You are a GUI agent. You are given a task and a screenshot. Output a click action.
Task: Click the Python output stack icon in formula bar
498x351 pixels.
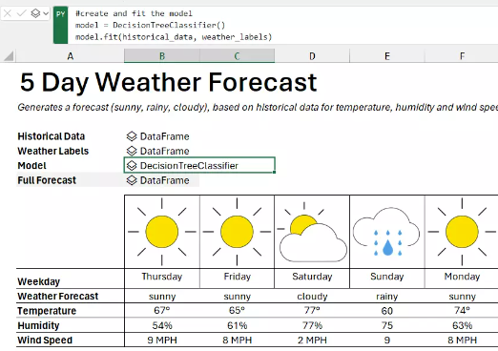click(x=35, y=13)
